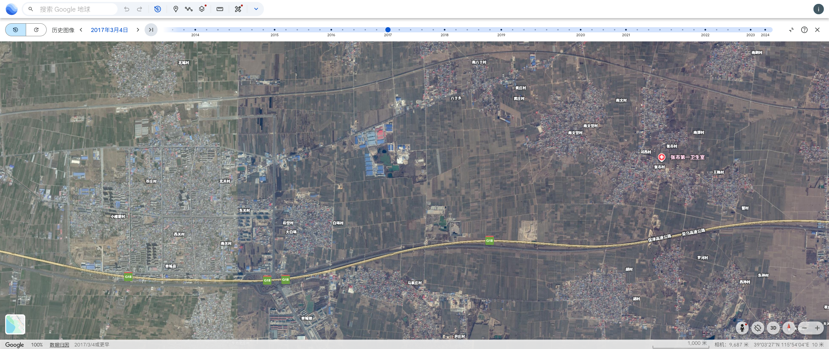Go to the previous imagery date chevron
Screen dimensions: 829x349
tap(81, 30)
